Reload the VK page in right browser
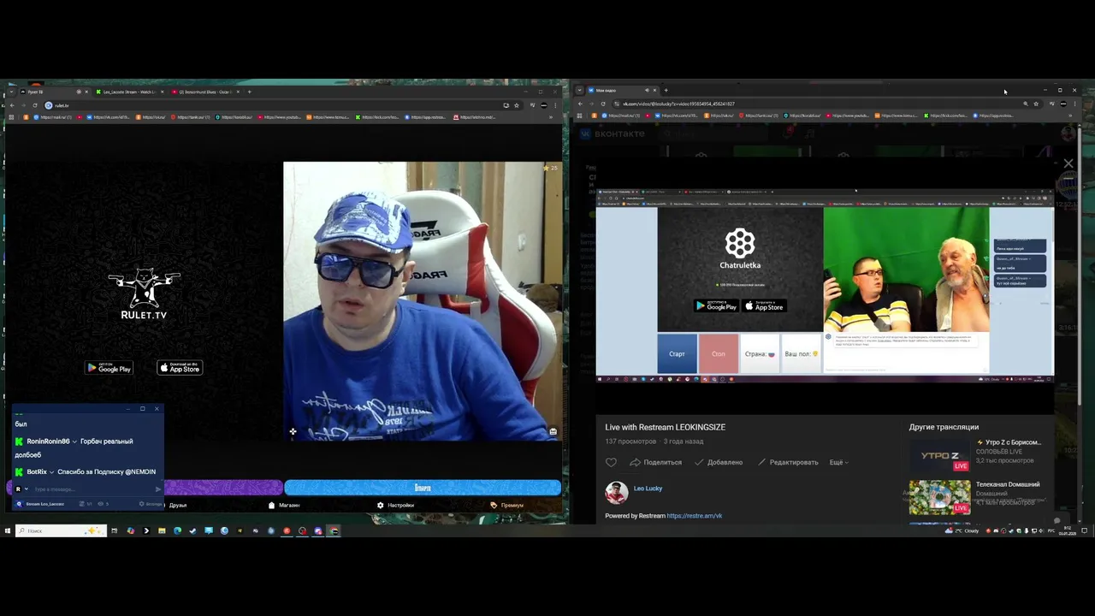Viewport: 1095px width, 616px height. click(x=603, y=104)
